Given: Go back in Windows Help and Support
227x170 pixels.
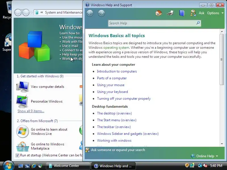Looking at the screenshot, I should (90, 13).
